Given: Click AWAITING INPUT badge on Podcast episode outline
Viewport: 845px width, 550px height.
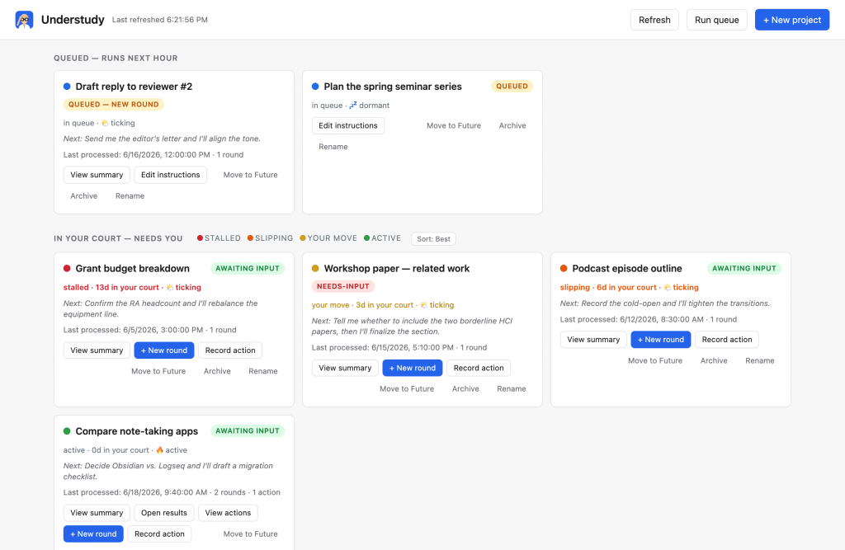Looking at the screenshot, I should pyautogui.click(x=744, y=268).
